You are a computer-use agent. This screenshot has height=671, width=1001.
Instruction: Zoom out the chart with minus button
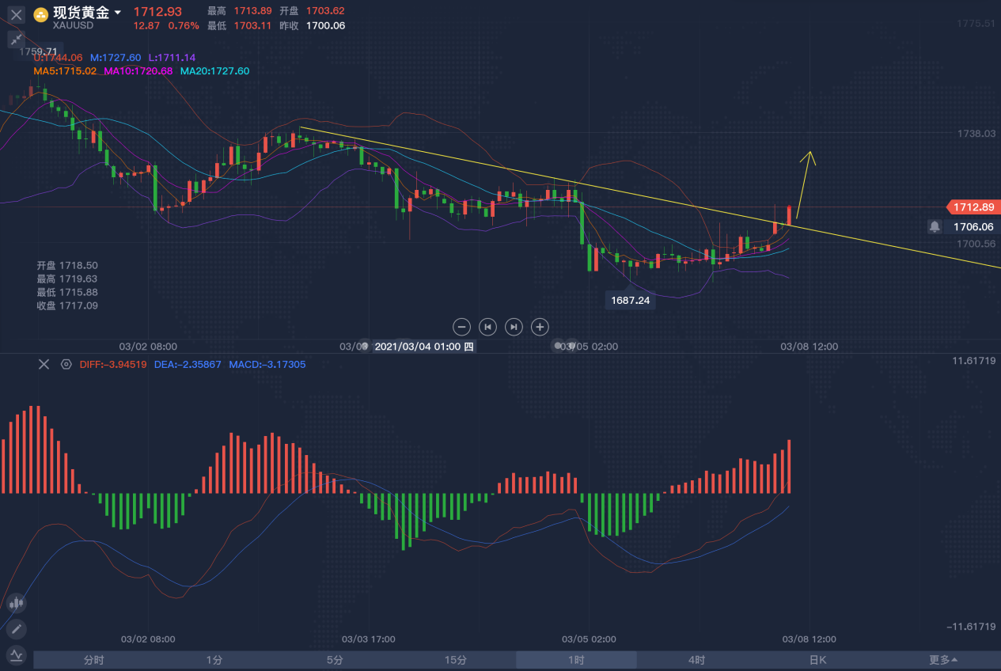[x=462, y=326]
